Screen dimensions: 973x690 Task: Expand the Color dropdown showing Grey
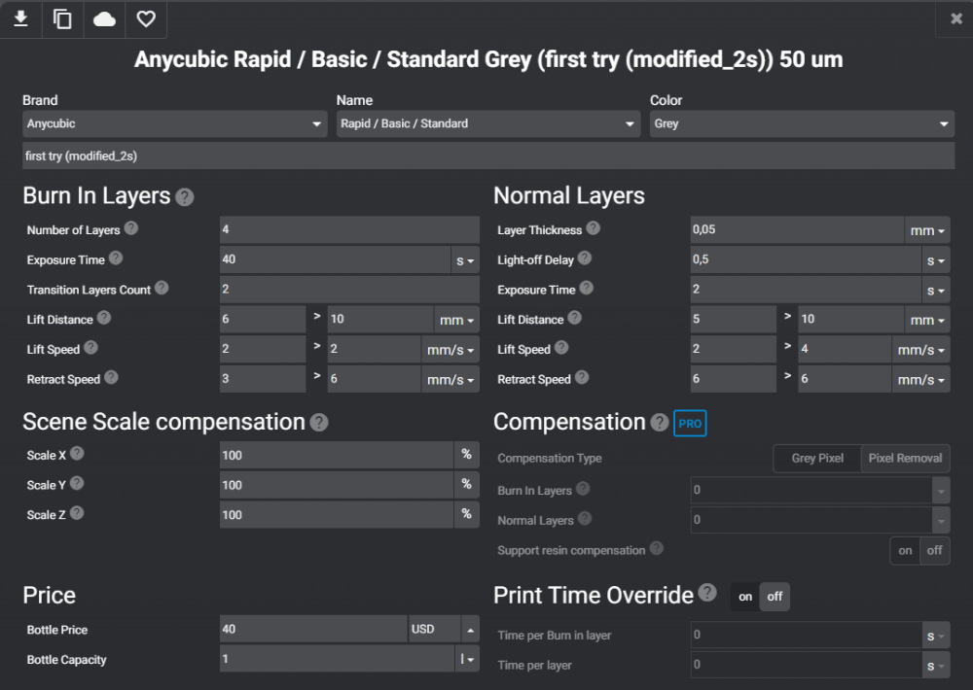(802, 124)
